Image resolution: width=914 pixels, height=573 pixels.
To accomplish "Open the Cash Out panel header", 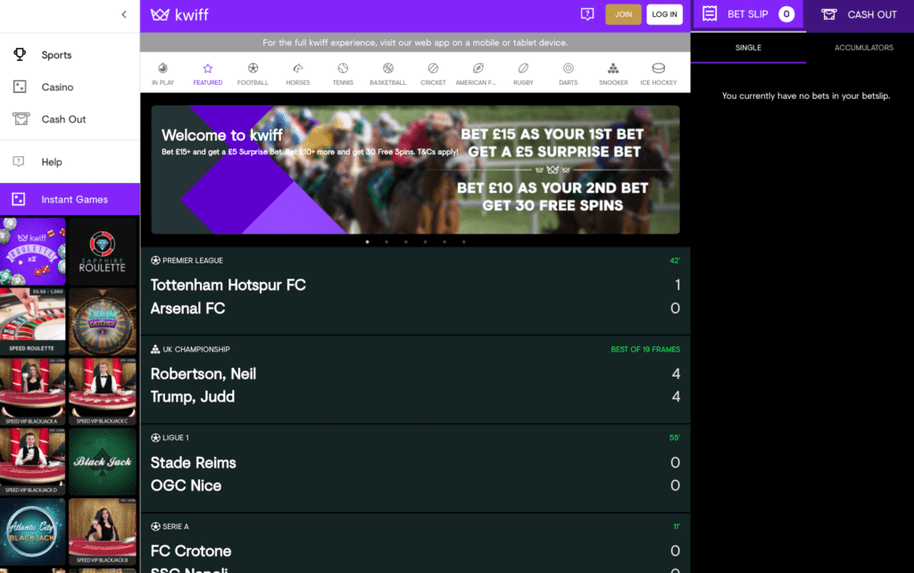I will [859, 14].
